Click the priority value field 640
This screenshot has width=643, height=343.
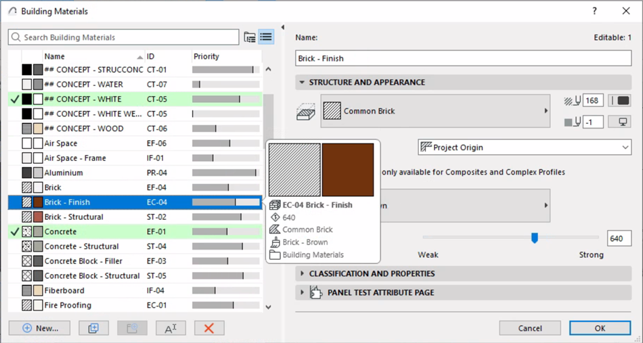619,239
